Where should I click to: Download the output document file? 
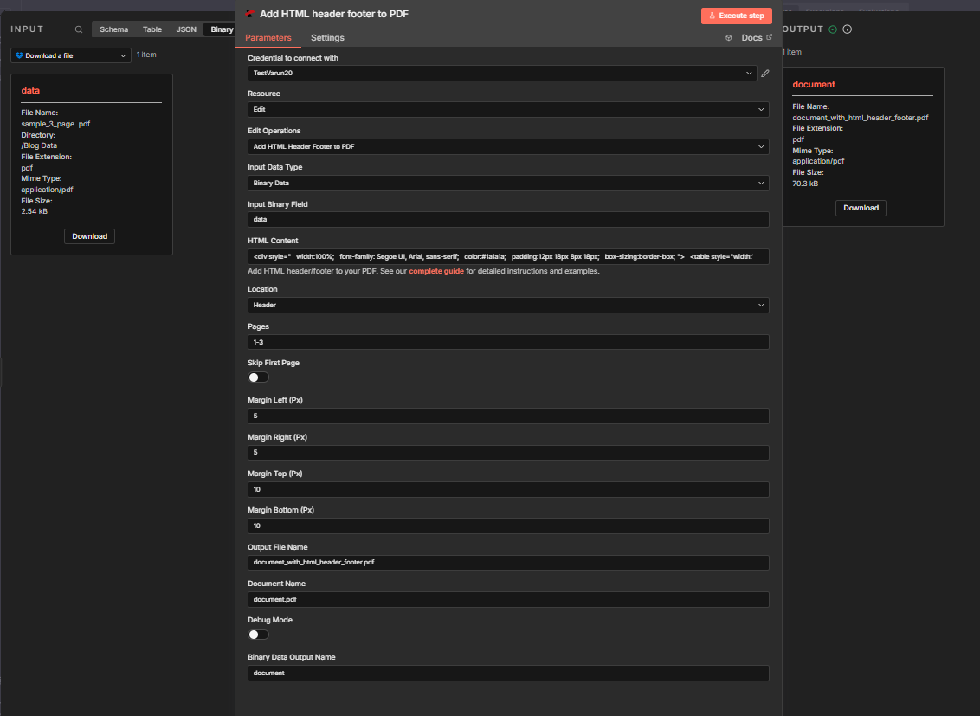pos(861,207)
